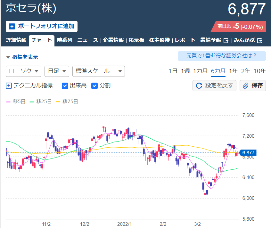Click the 11/2 date label on axis
This screenshot has width=271, height=228.
pos(46,224)
